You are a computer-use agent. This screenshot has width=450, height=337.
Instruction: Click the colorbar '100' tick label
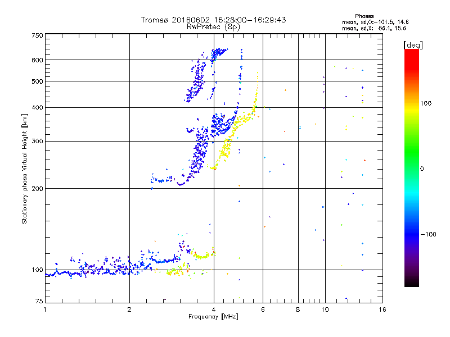point(426,103)
